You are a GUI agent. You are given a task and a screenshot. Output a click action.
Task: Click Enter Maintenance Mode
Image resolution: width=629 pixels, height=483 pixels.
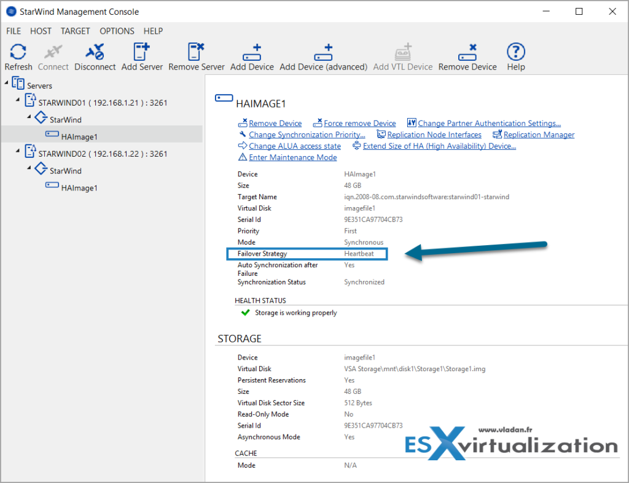point(292,157)
